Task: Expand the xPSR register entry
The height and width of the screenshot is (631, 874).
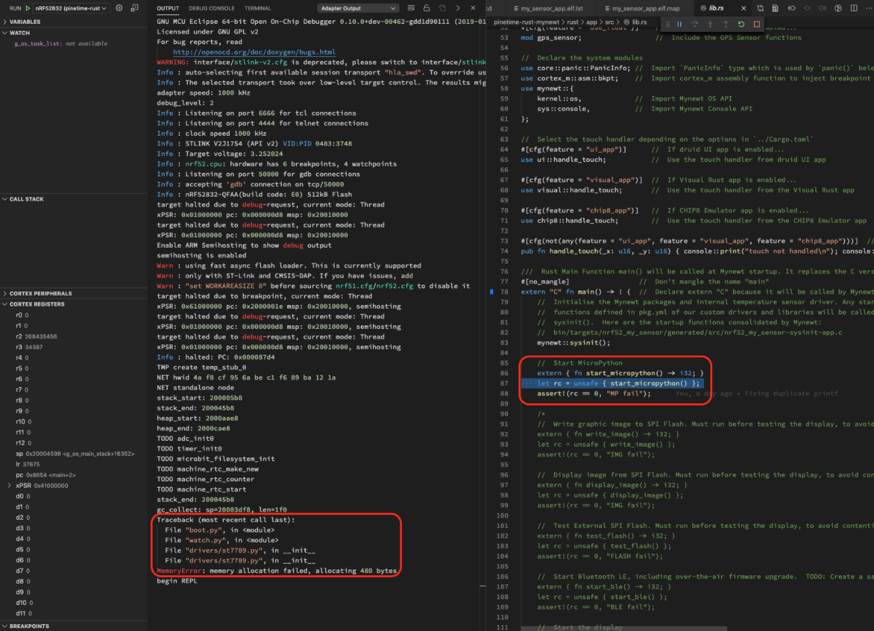Action: 9,486
